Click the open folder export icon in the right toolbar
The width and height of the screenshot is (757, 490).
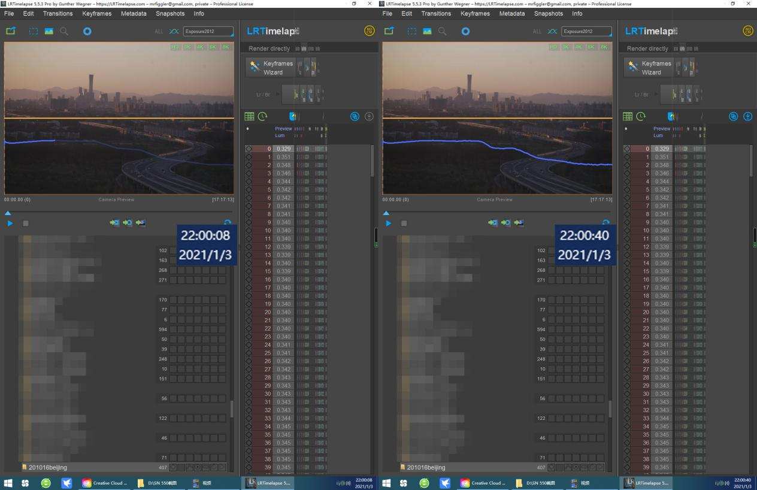click(389, 31)
